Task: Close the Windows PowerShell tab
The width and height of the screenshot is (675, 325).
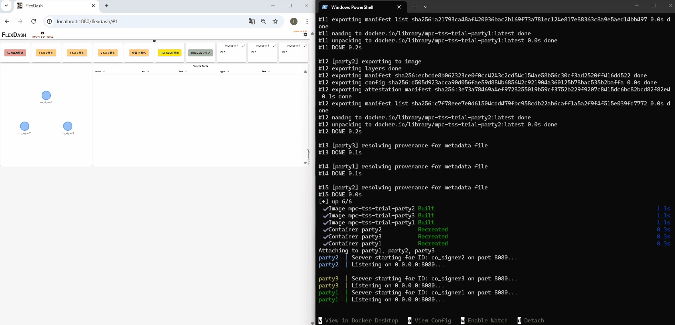Action: tap(399, 7)
